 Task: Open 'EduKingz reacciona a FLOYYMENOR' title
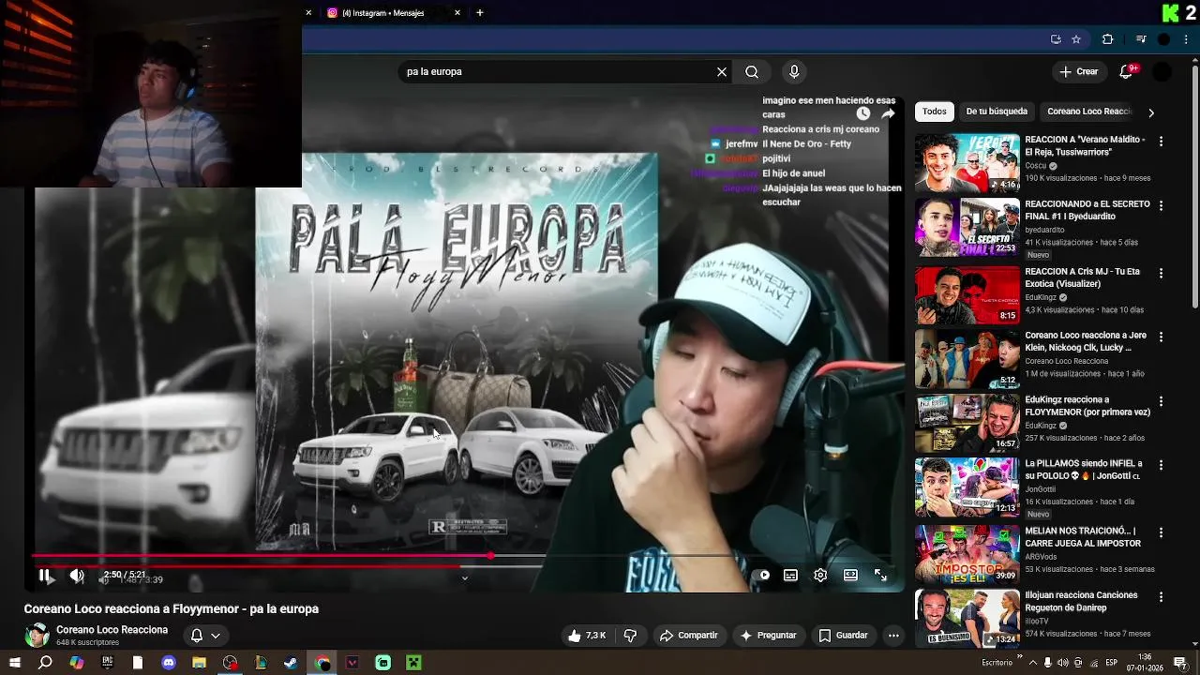(1087, 406)
